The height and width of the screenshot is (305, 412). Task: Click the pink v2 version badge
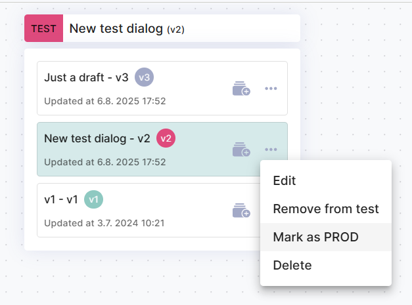click(x=166, y=138)
